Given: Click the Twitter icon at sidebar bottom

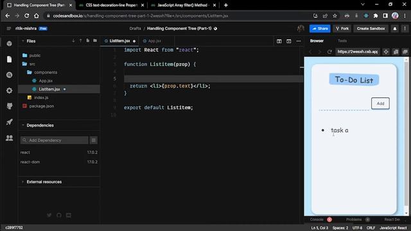Looking at the screenshot, I should tap(49, 215).
